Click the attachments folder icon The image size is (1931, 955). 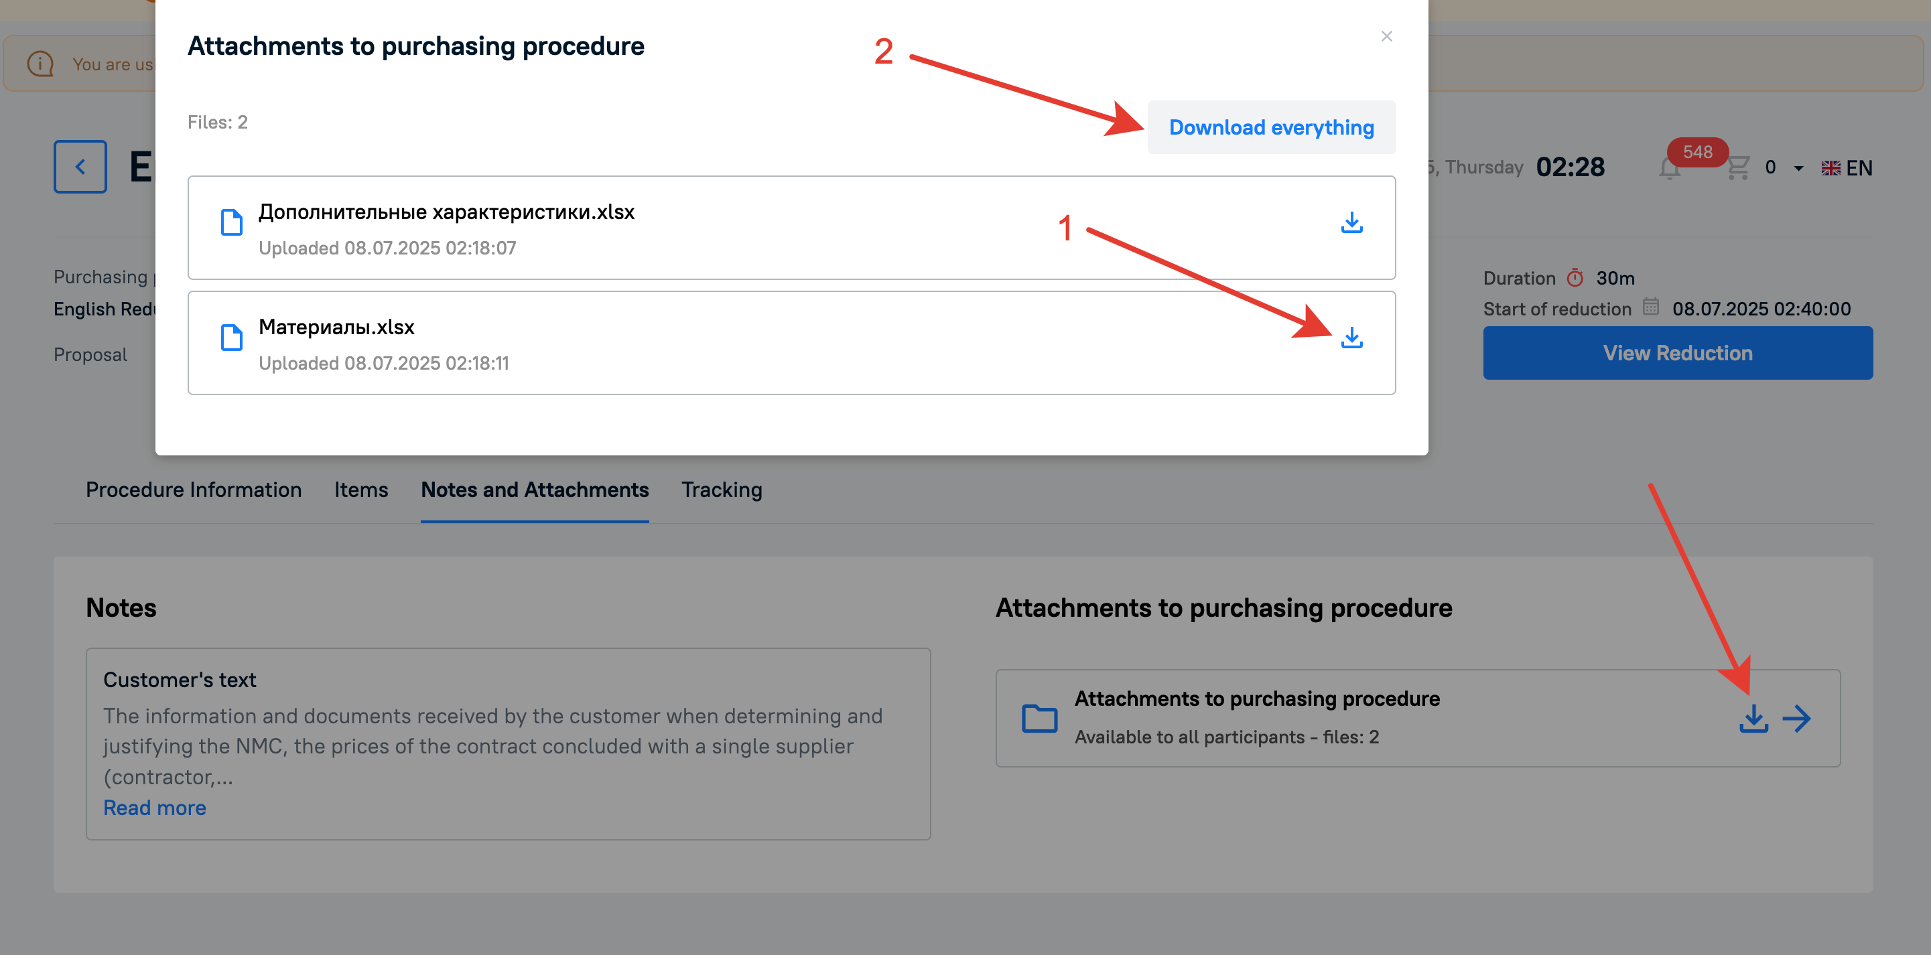coord(1039,719)
